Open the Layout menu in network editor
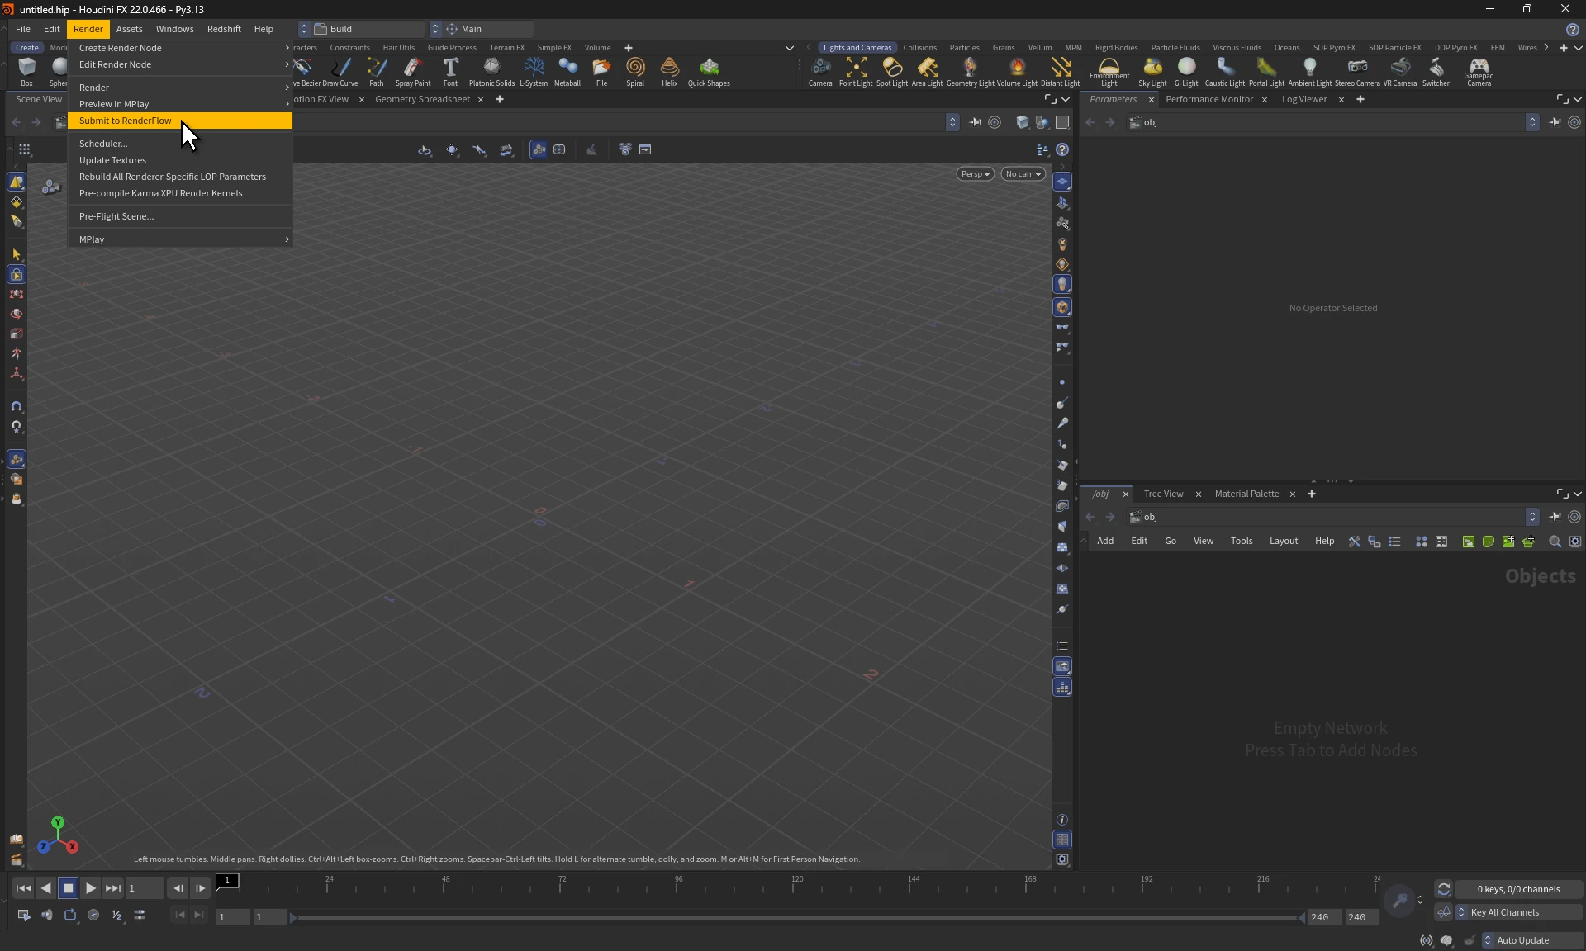 pos(1283,542)
